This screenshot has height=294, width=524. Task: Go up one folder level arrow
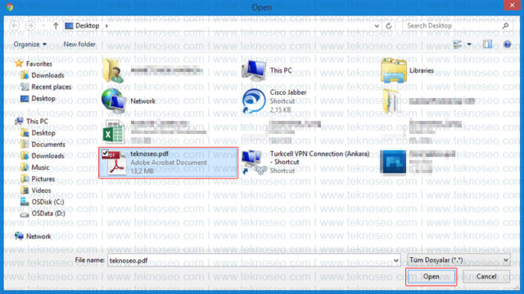[56, 25]
